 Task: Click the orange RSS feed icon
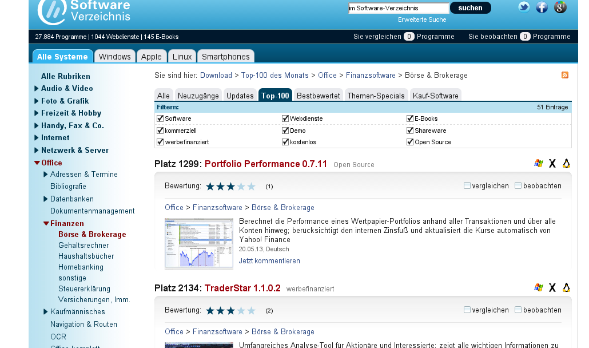coord(565,75)
